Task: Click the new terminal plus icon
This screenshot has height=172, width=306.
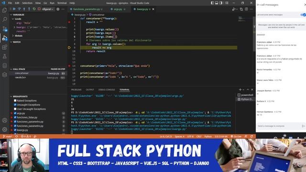Action: pos(240,89)
